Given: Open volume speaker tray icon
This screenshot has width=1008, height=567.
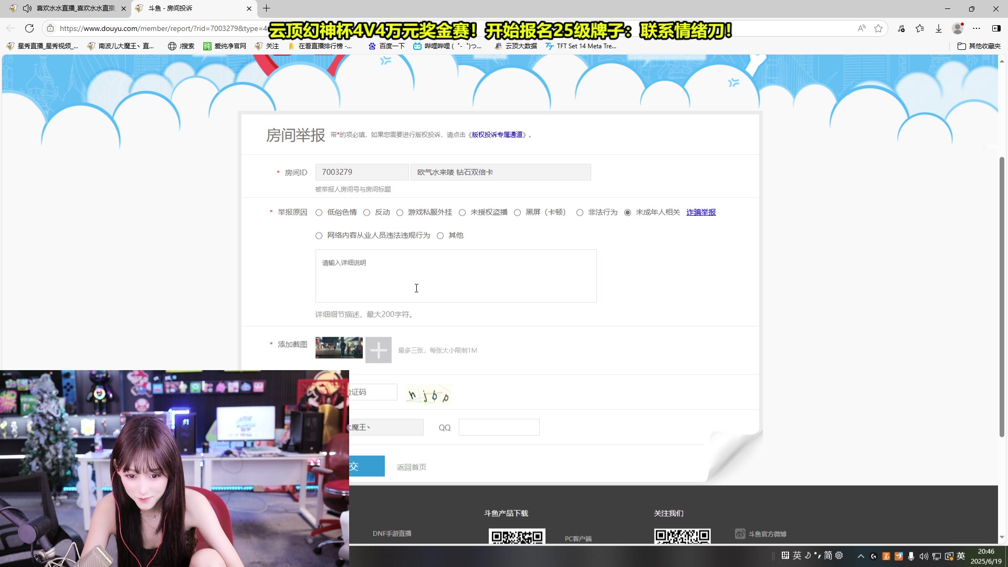Looking at the screenshot, I should (923, 556).
